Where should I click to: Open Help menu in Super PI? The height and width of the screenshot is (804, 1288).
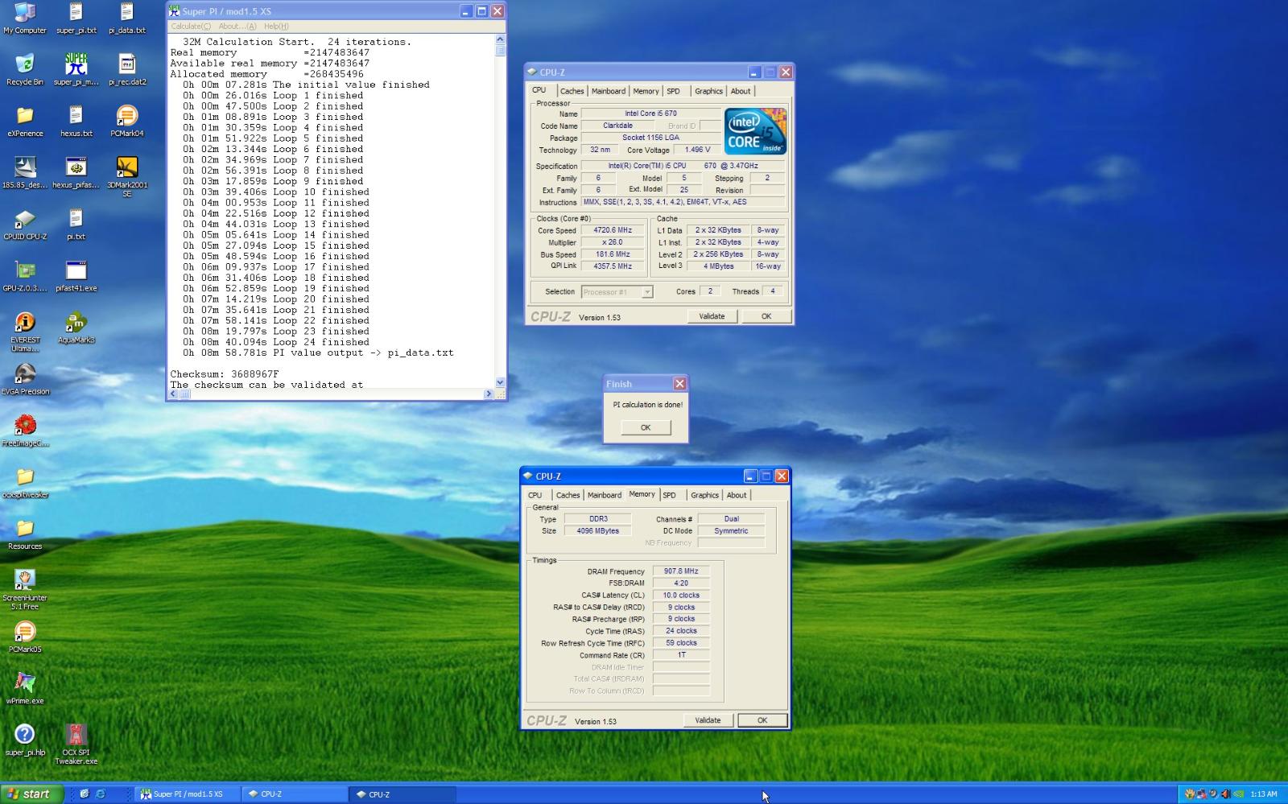276,26
